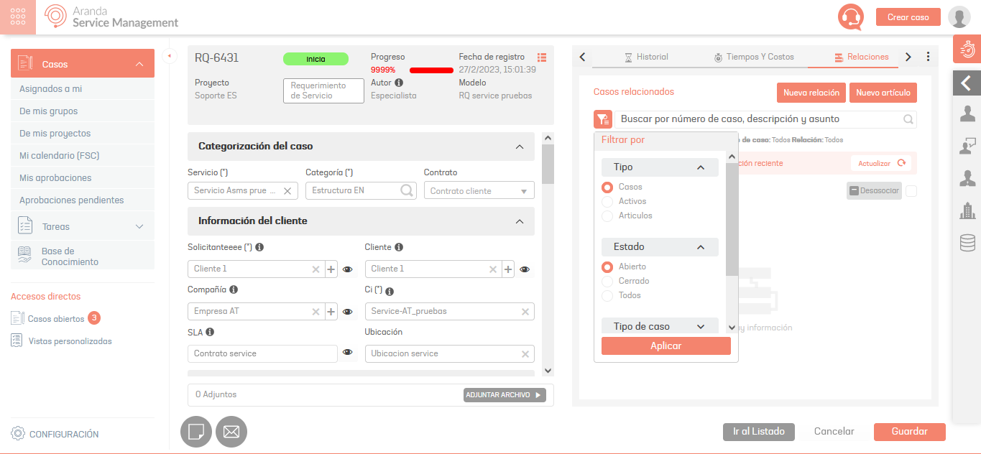The width and height of the screenshot is (981, 454).
Task: Select the Activos type radio button
Action: [607, 202]
